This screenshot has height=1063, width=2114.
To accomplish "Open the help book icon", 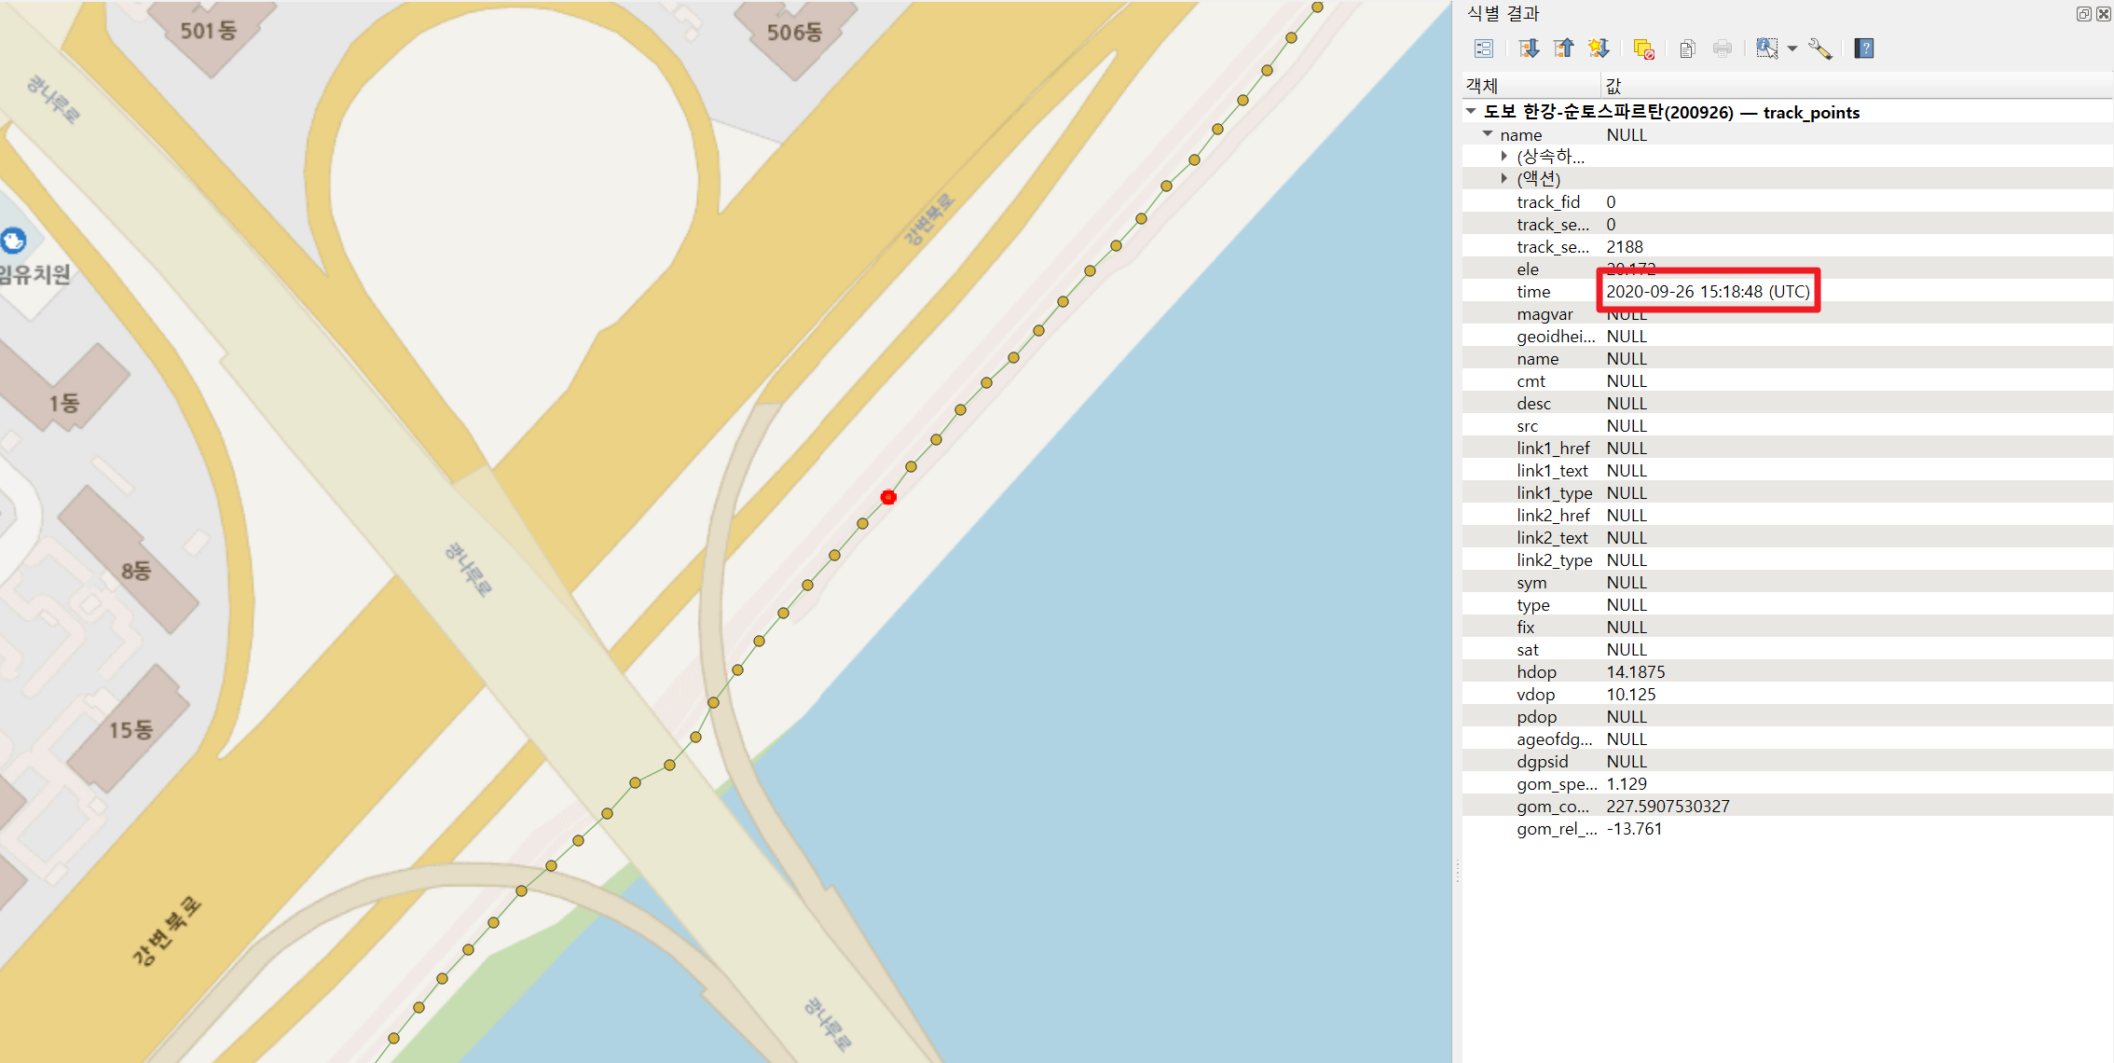I will [x=1864, y=48].
